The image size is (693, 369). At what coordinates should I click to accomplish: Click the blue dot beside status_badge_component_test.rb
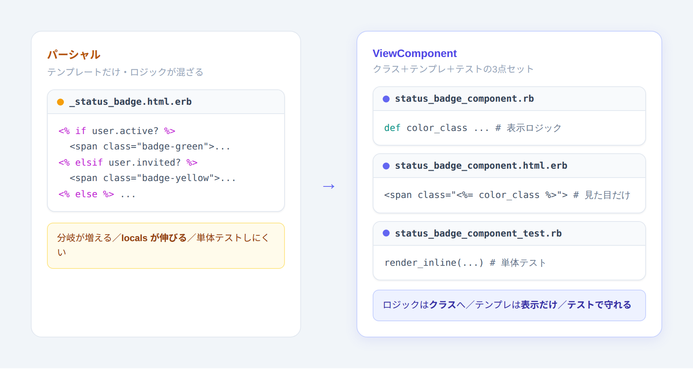click(x=386, y=233)
